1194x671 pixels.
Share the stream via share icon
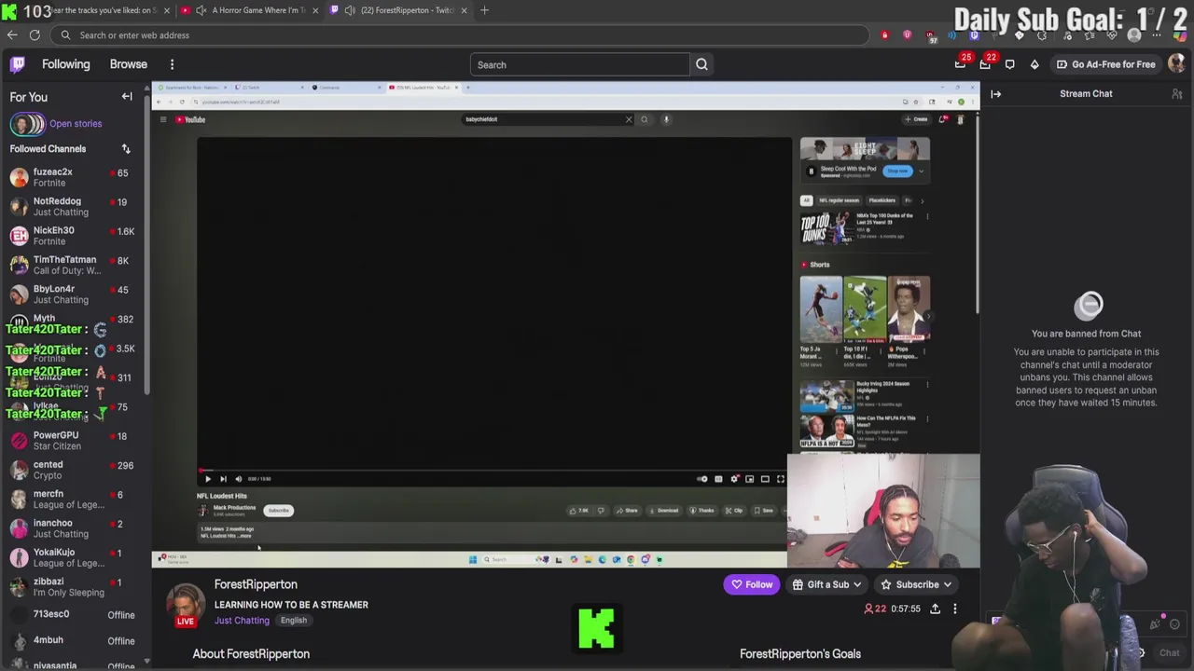click(935, 609)
